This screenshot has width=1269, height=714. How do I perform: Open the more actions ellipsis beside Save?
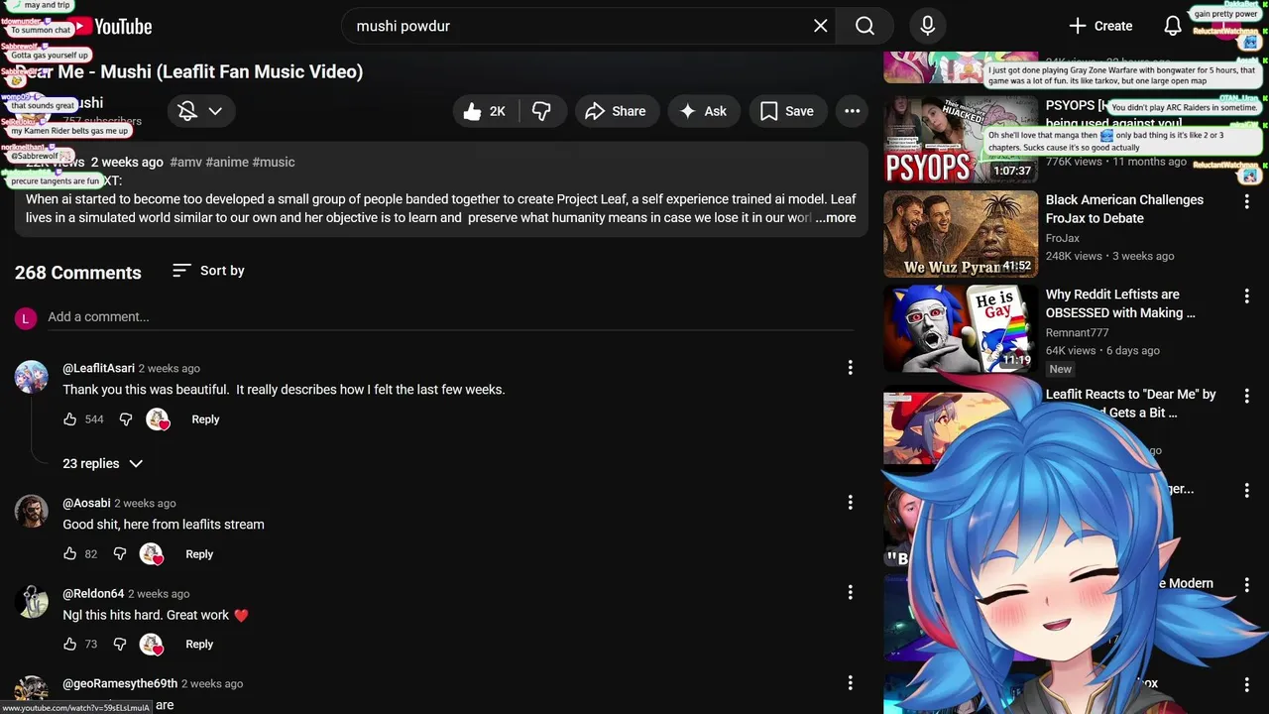pyautogui.click(x=853, y=111)
